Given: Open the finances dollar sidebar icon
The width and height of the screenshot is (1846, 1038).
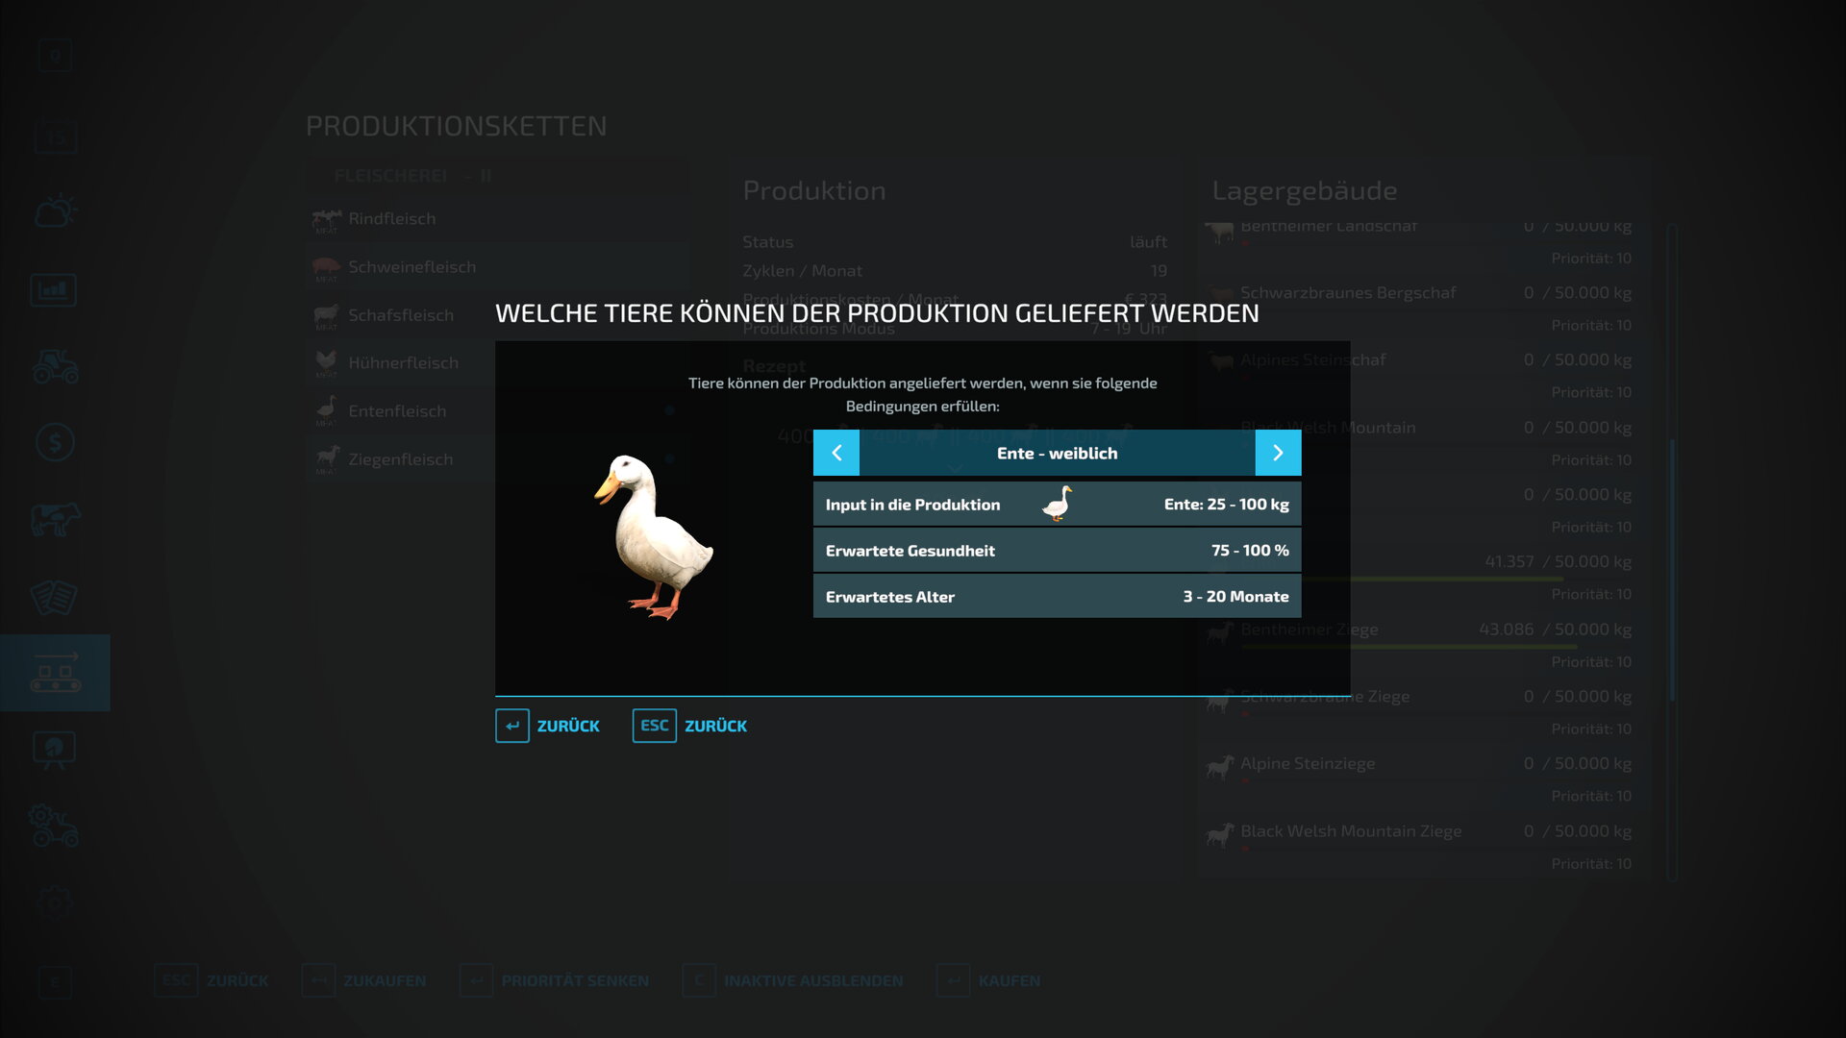Looking at the screenshot, I should click(55, 442).
